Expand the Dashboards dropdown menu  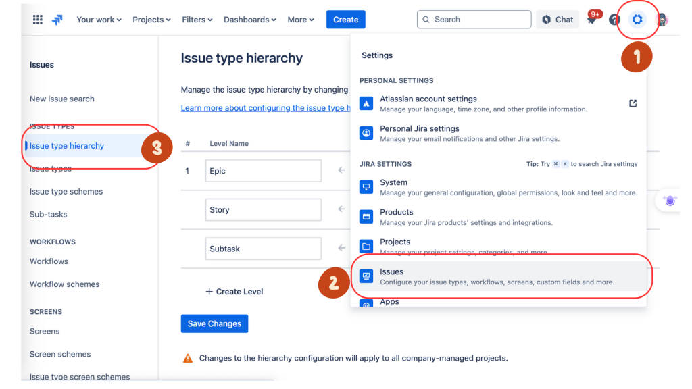pos(250,20)
